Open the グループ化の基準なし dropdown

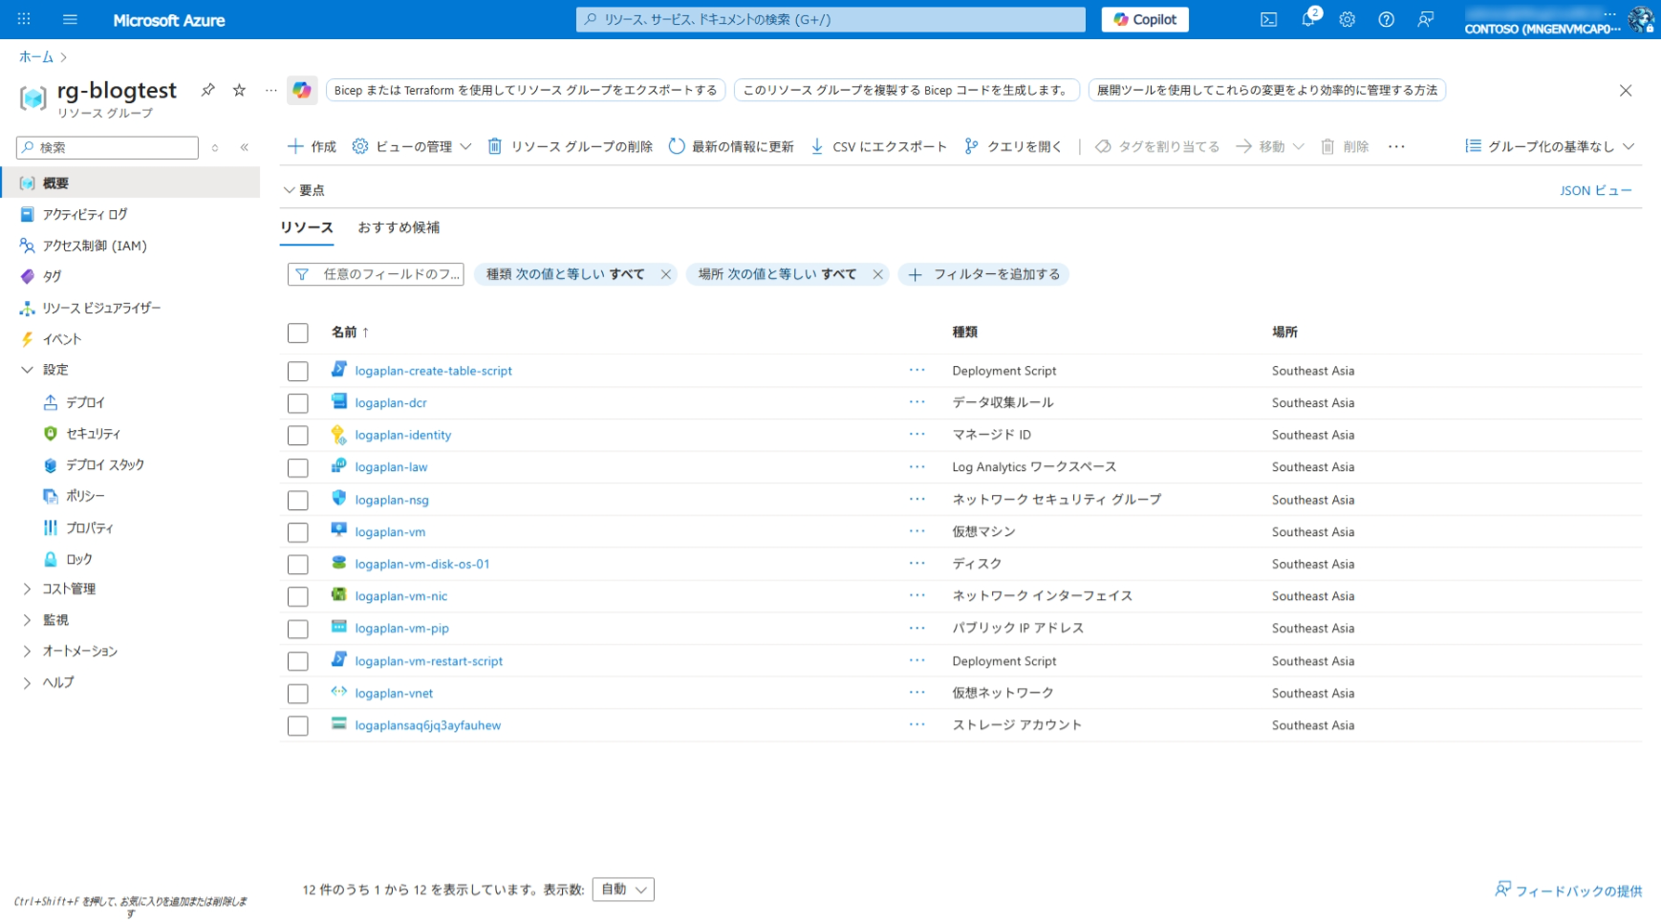click(x=1549, y=146)
